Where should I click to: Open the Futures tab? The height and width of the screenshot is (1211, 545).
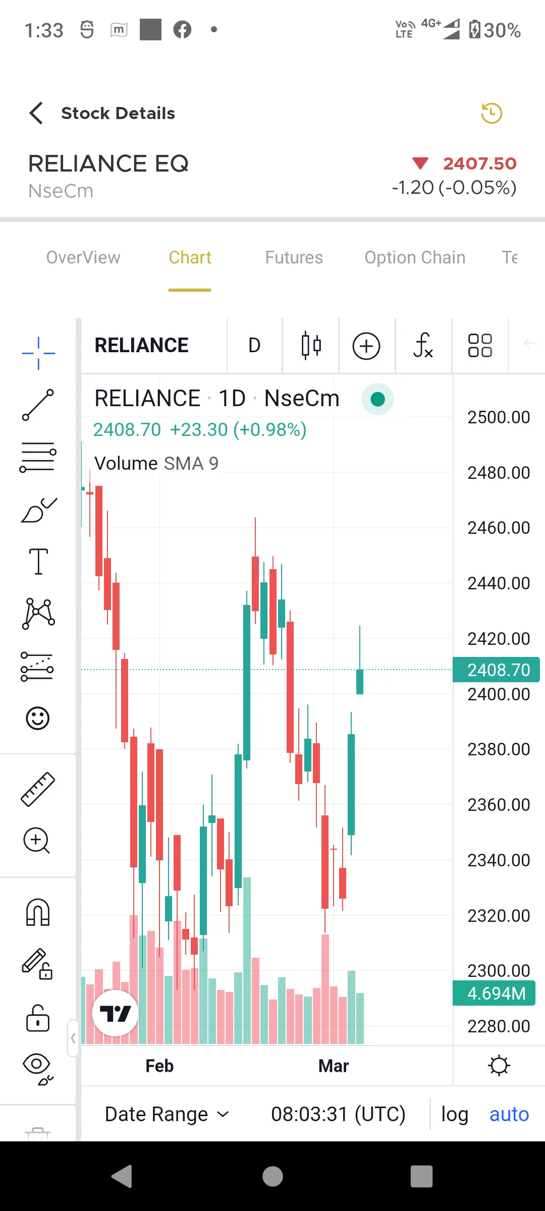click(x=294, y=257)
